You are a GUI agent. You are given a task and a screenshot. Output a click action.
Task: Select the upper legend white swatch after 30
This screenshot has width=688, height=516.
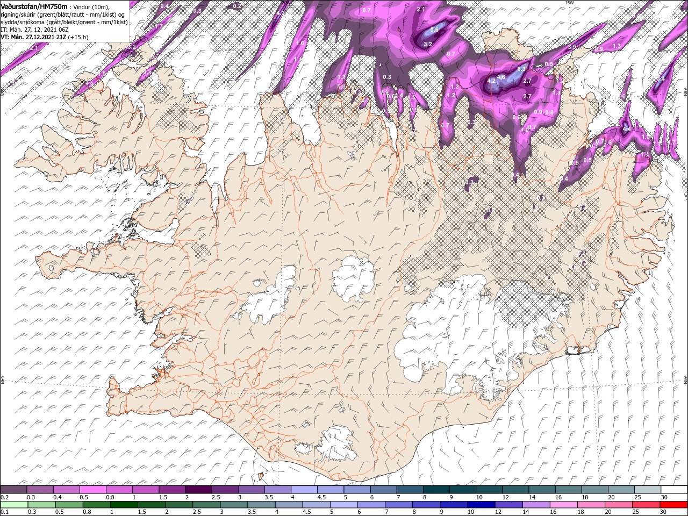[674, 490]
